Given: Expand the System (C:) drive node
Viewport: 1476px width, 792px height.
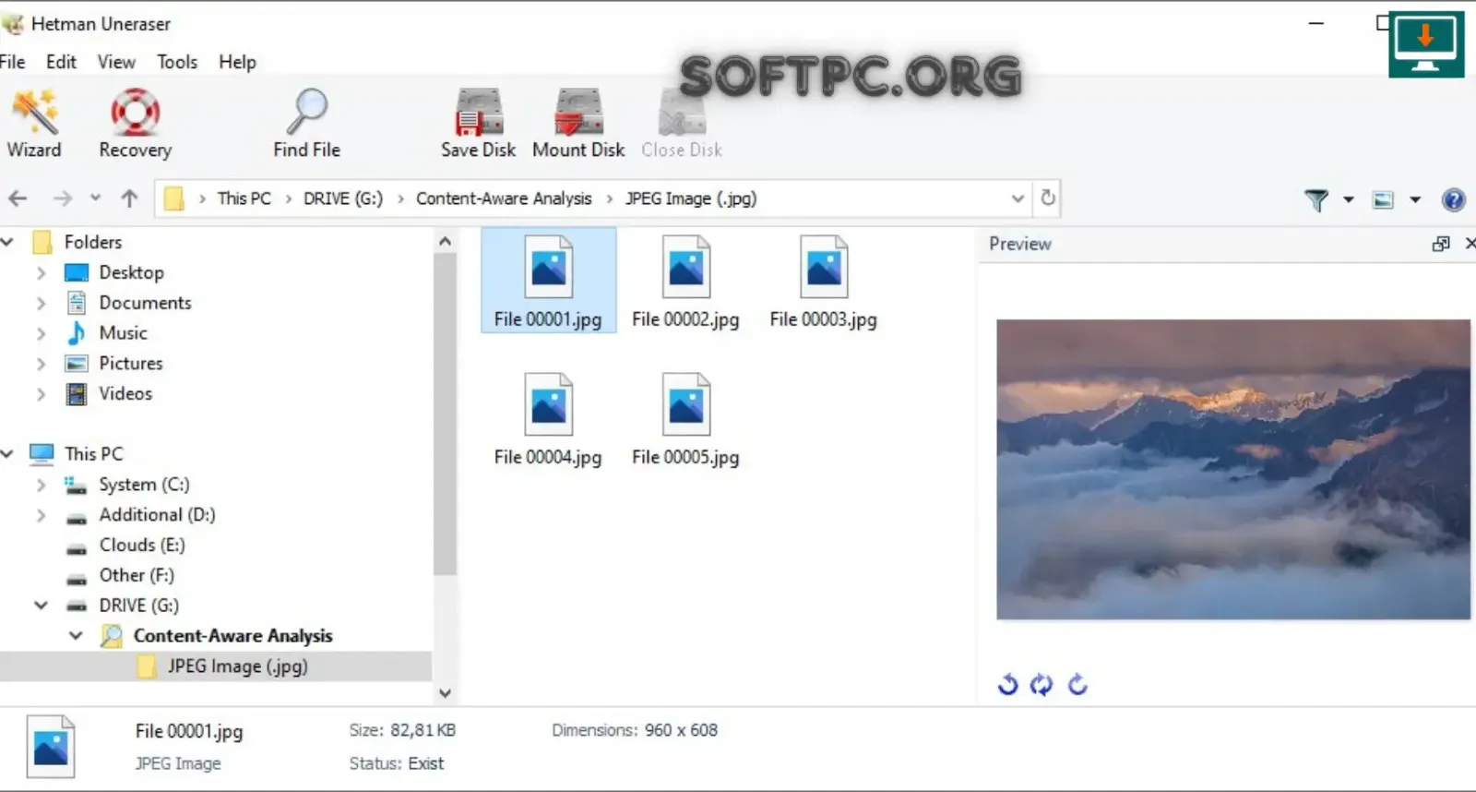Looking at the screenshot, I should (x=41, y=485).
